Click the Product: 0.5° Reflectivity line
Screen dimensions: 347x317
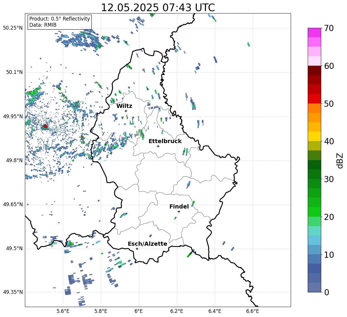pyautogui.click(x=59, y=18)
